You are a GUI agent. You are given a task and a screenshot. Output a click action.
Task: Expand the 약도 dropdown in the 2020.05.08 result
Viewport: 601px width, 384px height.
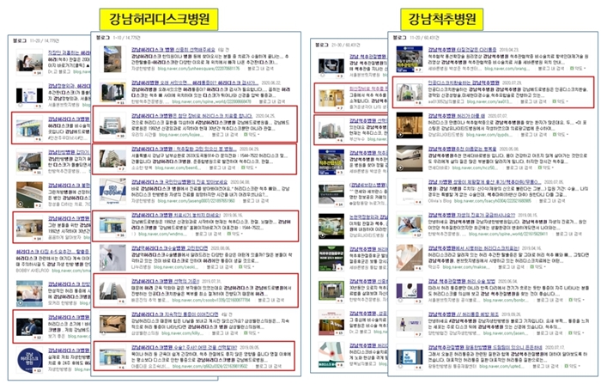(x=546, y=168)
